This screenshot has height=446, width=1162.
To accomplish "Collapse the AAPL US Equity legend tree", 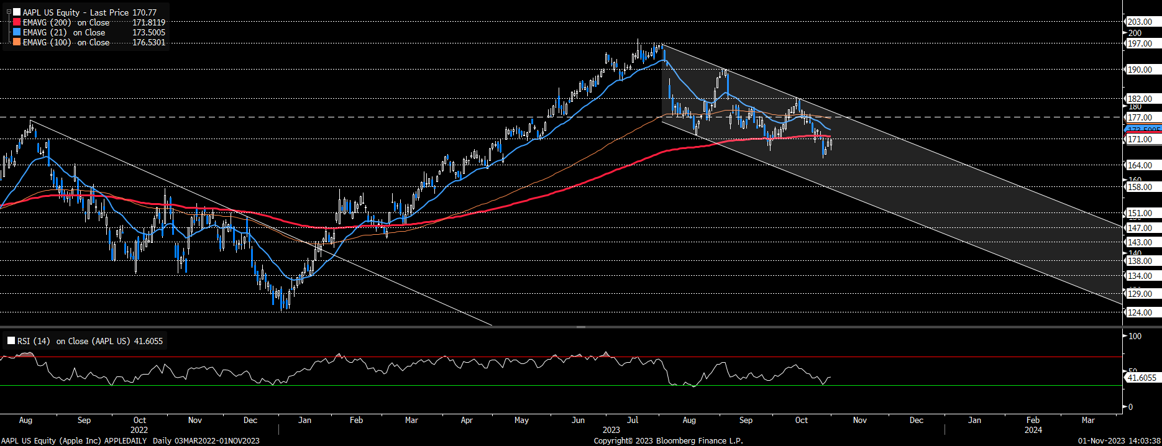I will click(9, 12).
